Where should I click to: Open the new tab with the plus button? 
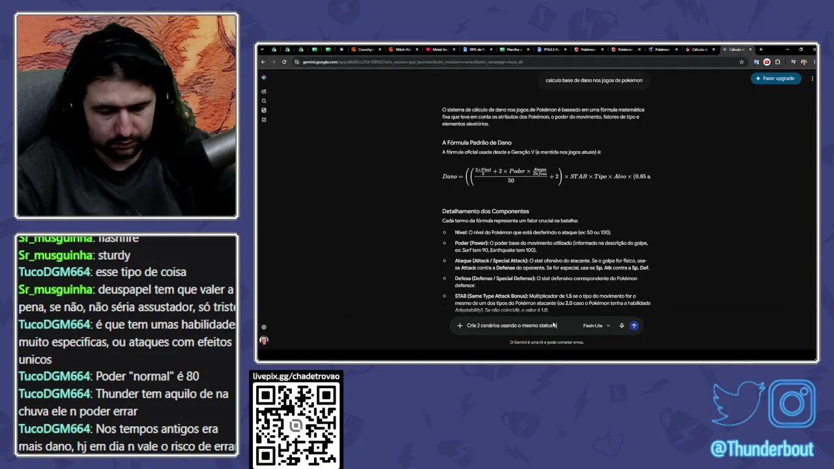coord(760,50)
